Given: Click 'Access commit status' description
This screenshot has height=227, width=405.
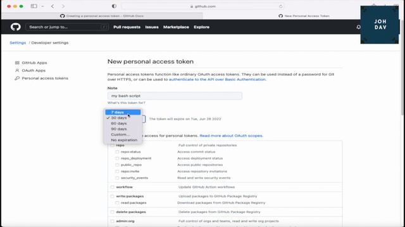Looking at the screenshot, I should [x=196, y=152].
